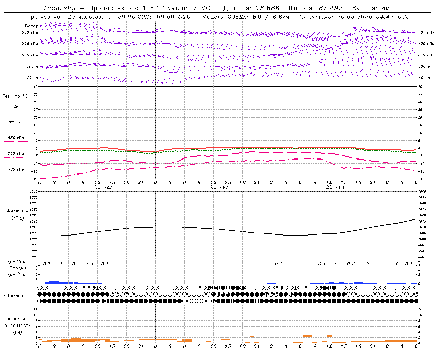Click the "Конвективн." convective cloud label
Image resolution: width=436 pixels, height=349 pixels.
click(17, 319)
